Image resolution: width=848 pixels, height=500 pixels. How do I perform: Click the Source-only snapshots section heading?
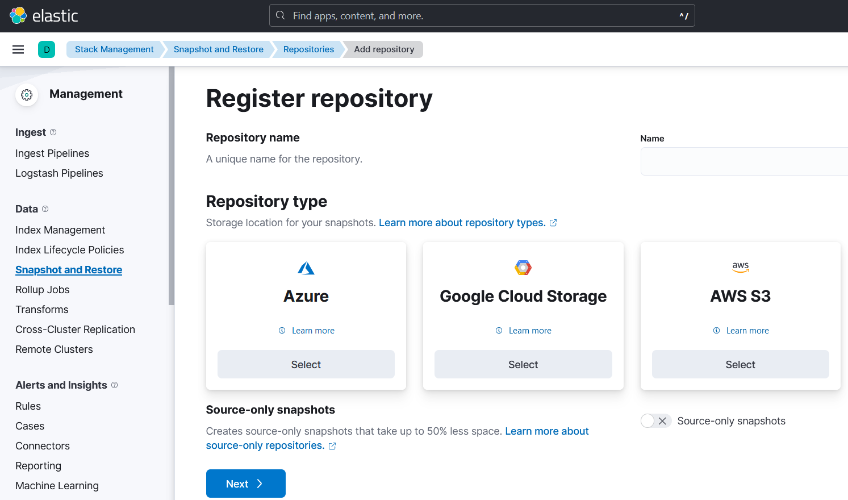click(270, 410)
